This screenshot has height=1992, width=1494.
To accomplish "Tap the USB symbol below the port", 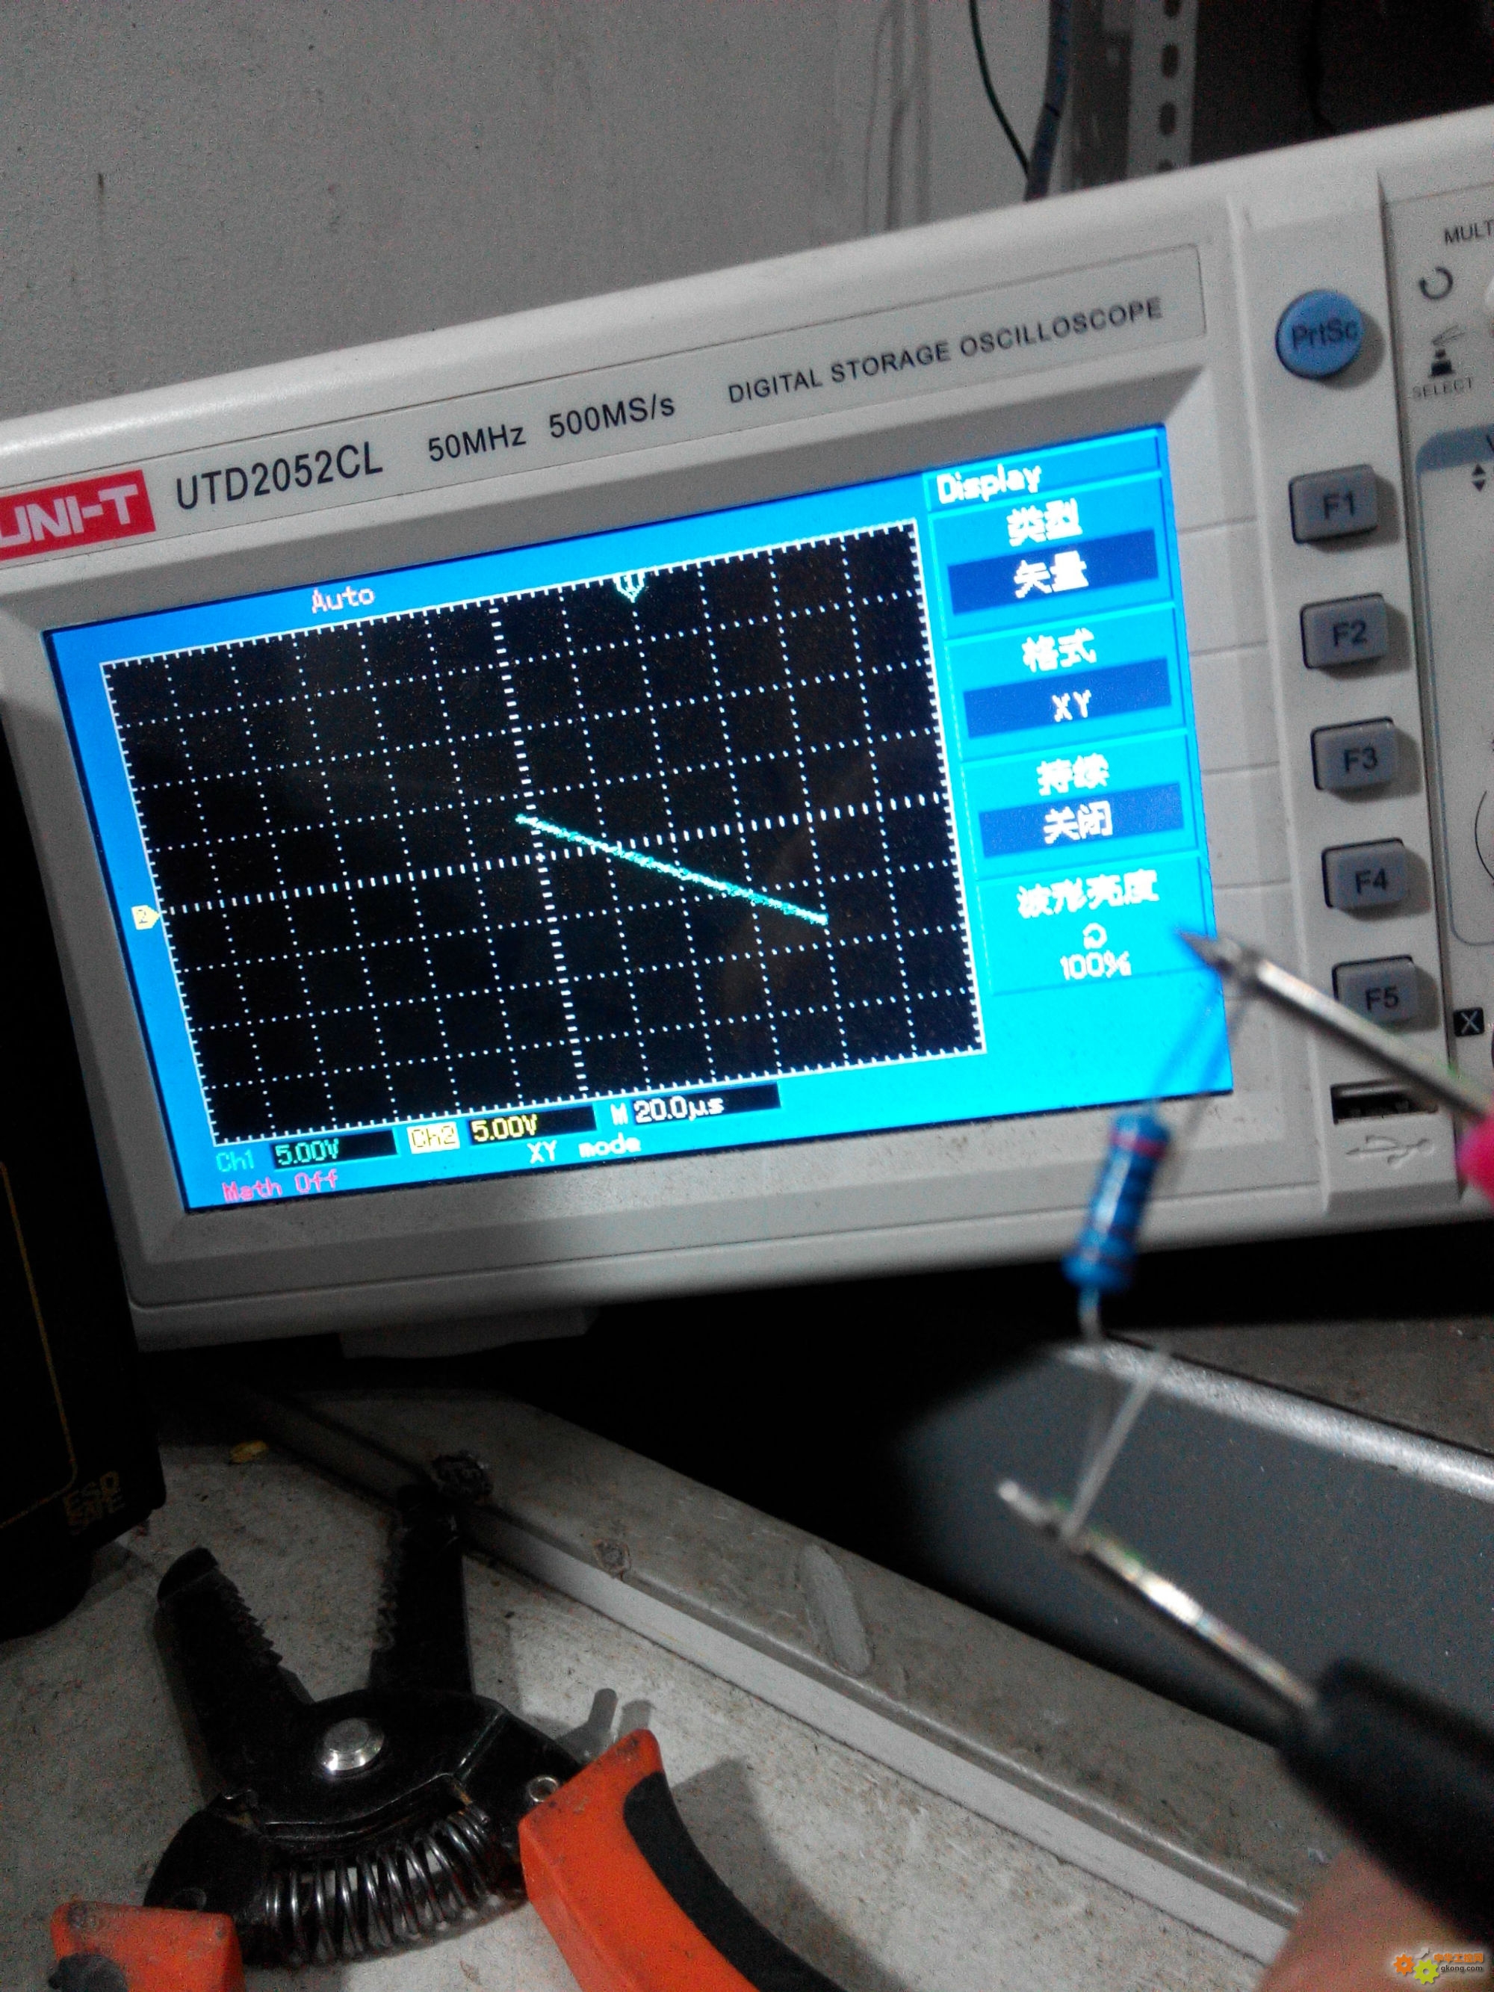I will 1390,1150.
